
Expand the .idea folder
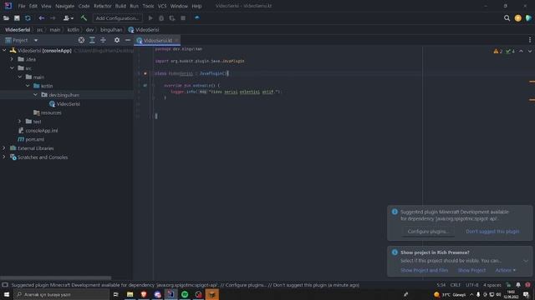click(12, 59)
